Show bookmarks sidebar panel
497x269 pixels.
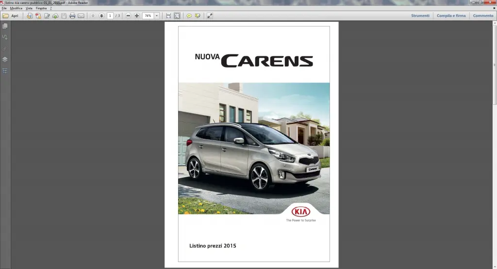5,37
